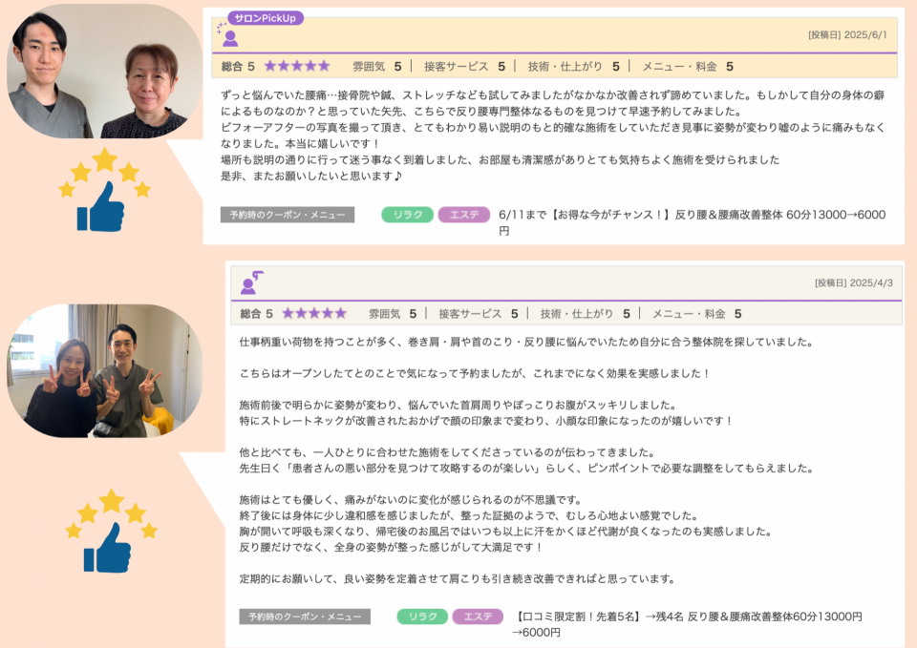Click the first review's user avatar icon
This screenshot has width=917, height=648.
(x=227, y=35)
